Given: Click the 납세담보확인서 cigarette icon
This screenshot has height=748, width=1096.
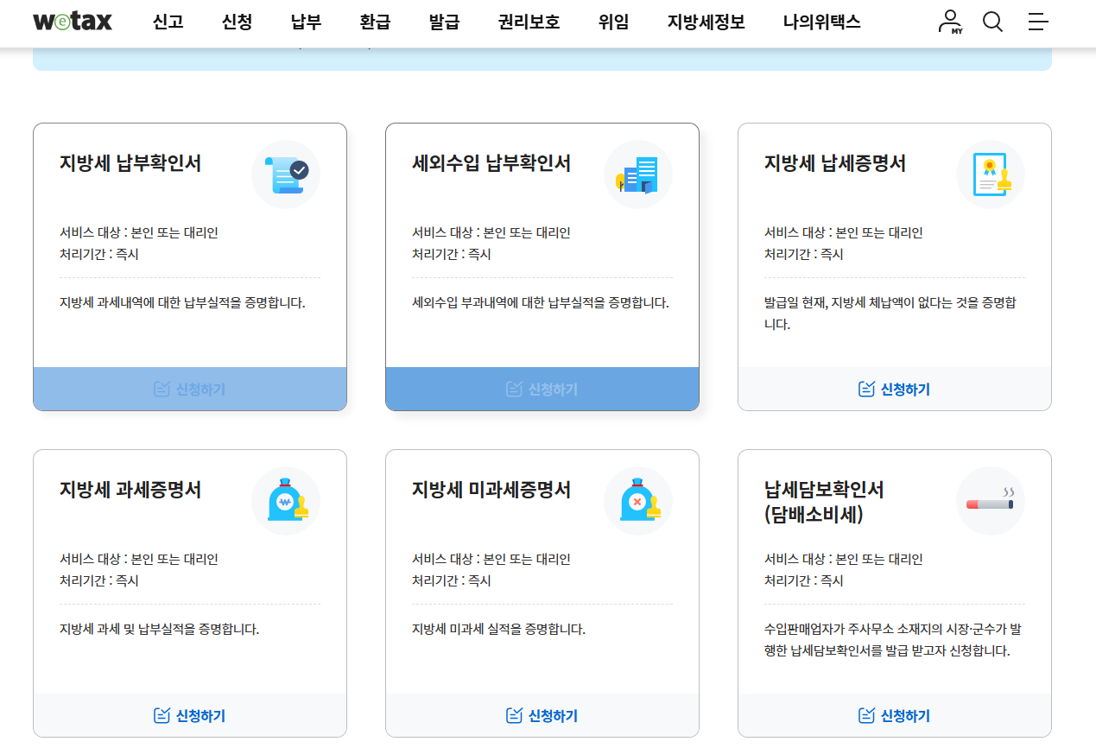Looking at the screenshot, I should [x=990, y=500].
